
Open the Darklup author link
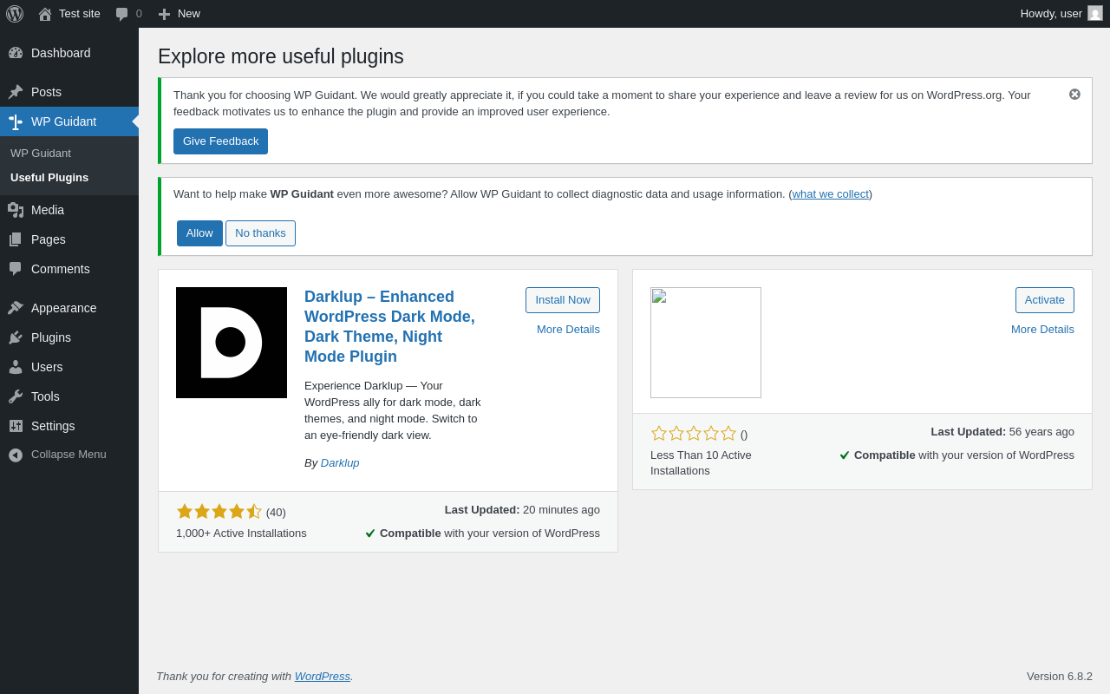[x=340, y=463]
